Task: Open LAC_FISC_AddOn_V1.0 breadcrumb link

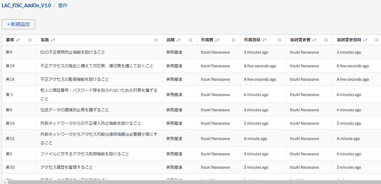Action: [x=26, y=6]
